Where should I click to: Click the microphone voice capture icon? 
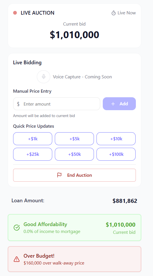[44, 77]
